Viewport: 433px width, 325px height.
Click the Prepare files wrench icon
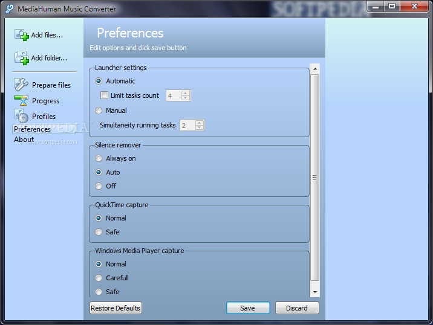[x=21, y=85]
